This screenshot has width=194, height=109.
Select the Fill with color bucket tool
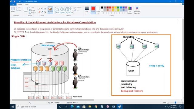pos(42,8)
